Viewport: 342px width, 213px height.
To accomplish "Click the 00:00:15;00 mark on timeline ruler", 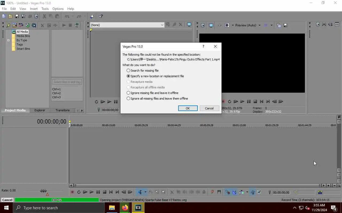I will [109, 125].
